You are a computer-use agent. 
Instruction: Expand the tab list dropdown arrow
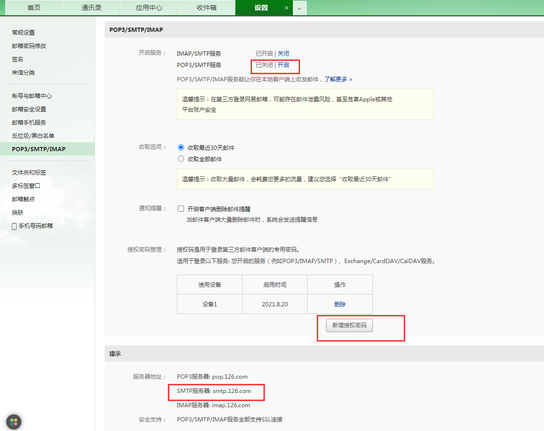tap(300, 9)
